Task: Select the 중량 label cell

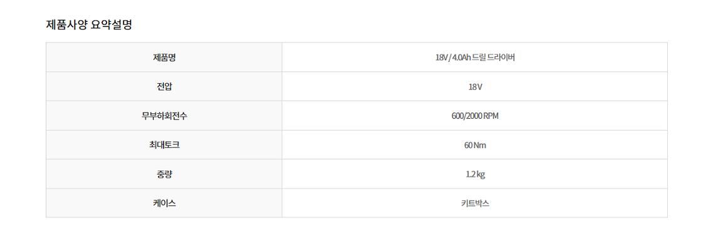Action: tap(164, 174)
